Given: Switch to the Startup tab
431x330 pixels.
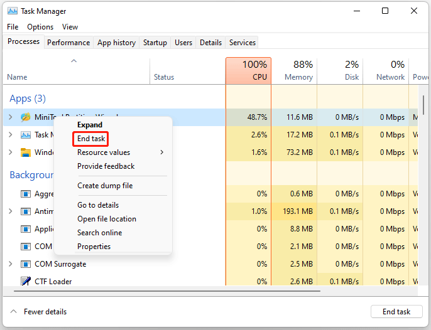Looking at the screenshot, I should 155,43.
